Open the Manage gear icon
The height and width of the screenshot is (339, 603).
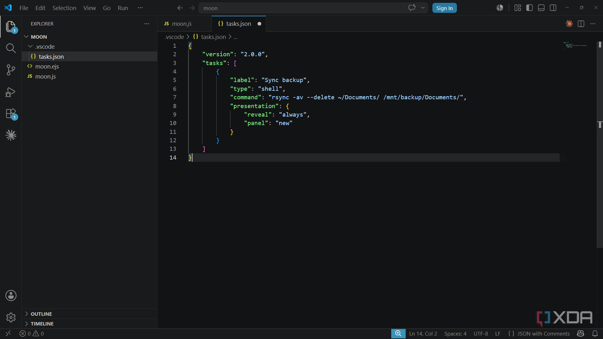click(x=11, y=317)
